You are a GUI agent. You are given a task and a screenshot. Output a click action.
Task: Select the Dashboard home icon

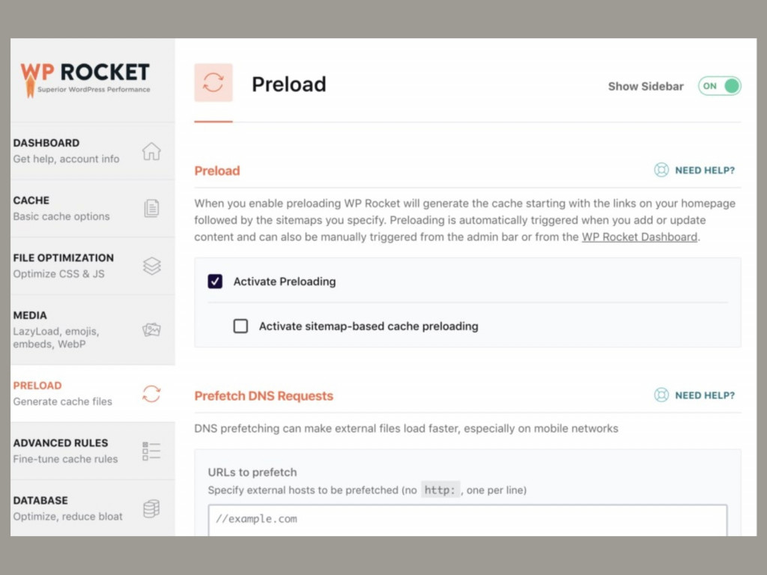(152, 150)
